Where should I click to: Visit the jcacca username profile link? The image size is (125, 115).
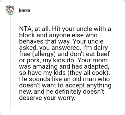pos(24,10)
